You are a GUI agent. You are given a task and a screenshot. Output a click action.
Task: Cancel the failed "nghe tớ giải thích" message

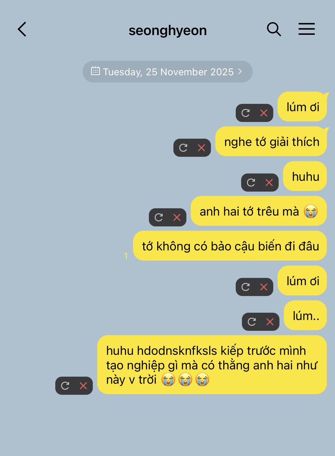point(201,148)
